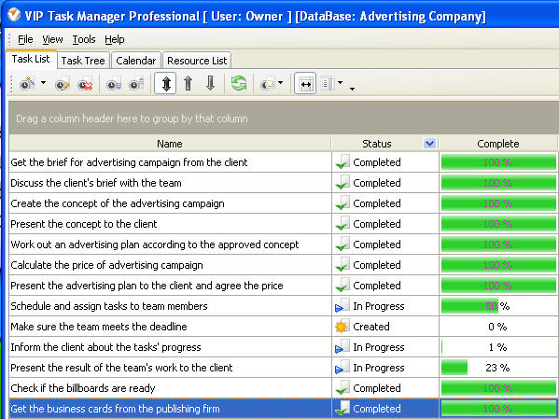Click the group-by-column drop area
The image size is (559, 419).
tap(284, 119)
